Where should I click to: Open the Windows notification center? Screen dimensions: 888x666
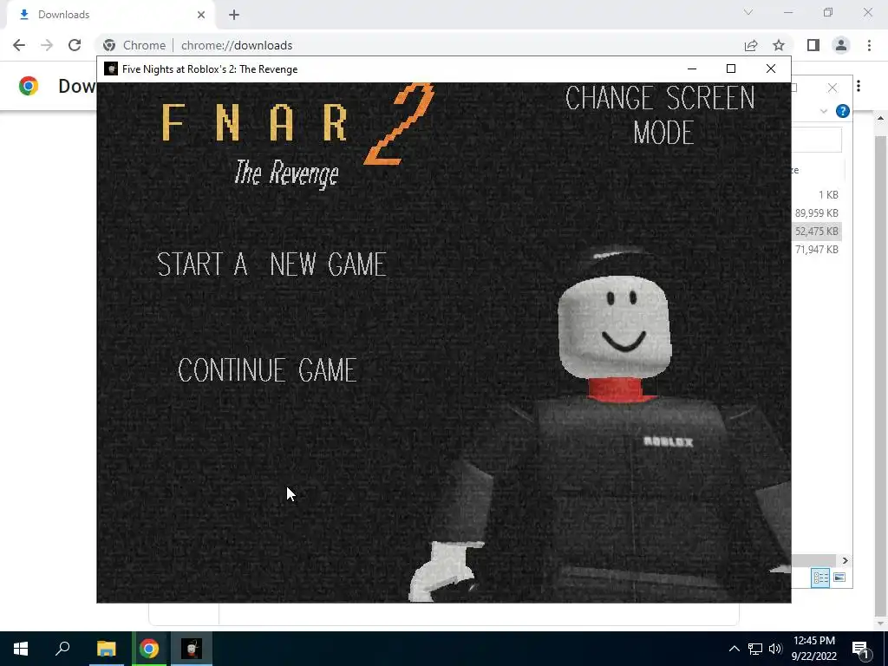tap(861, 649)
